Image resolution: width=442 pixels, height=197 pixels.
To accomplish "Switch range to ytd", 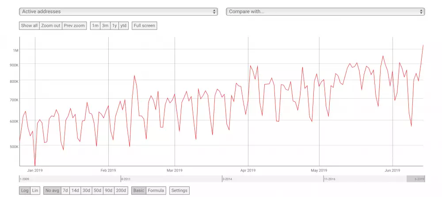I will click(x=123, y=26).
